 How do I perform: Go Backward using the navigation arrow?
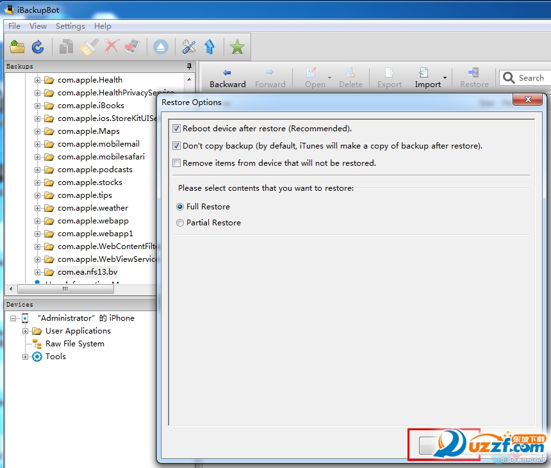(x=227, y=78)
